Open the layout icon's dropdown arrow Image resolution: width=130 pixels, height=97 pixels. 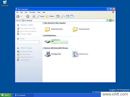(74, 16)
